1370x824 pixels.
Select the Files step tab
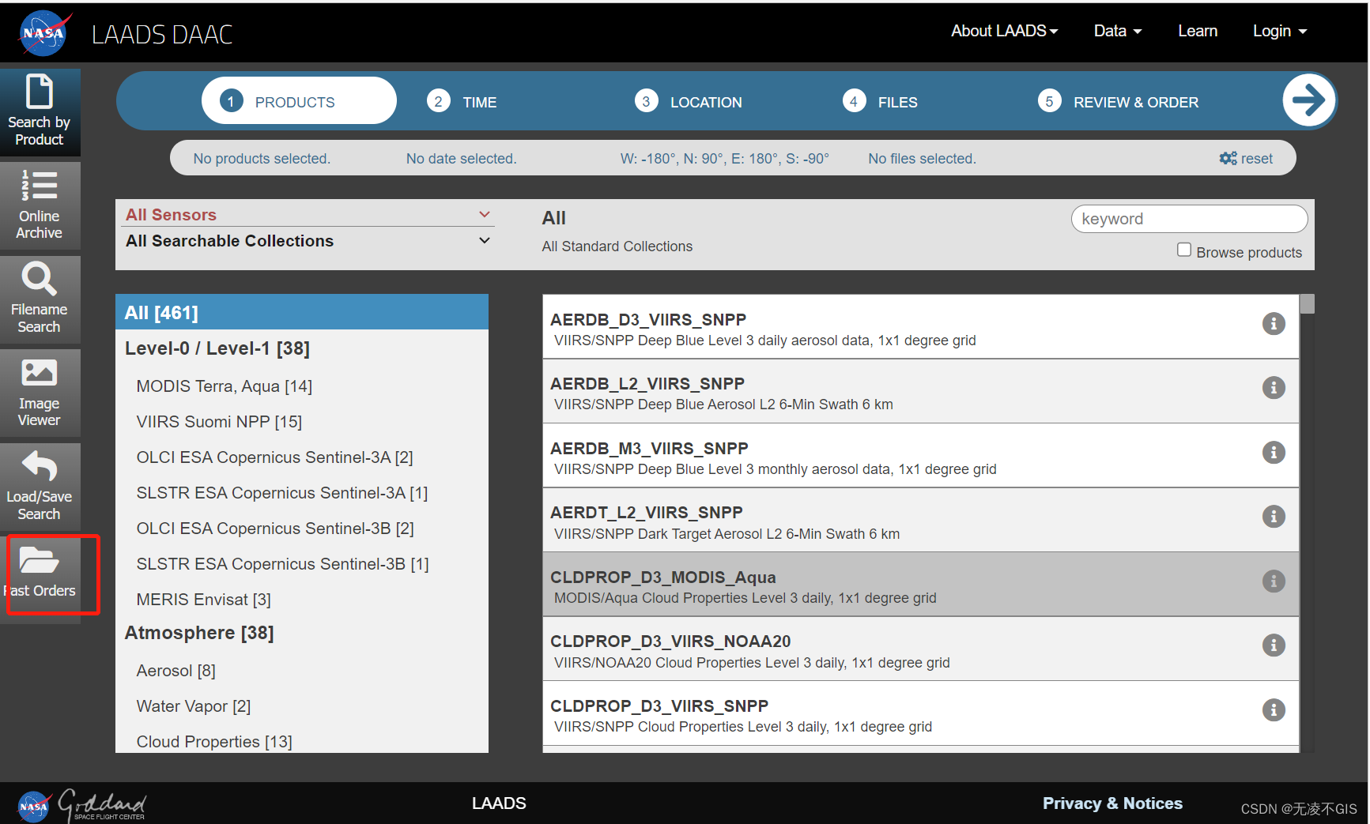coord(880,102)
